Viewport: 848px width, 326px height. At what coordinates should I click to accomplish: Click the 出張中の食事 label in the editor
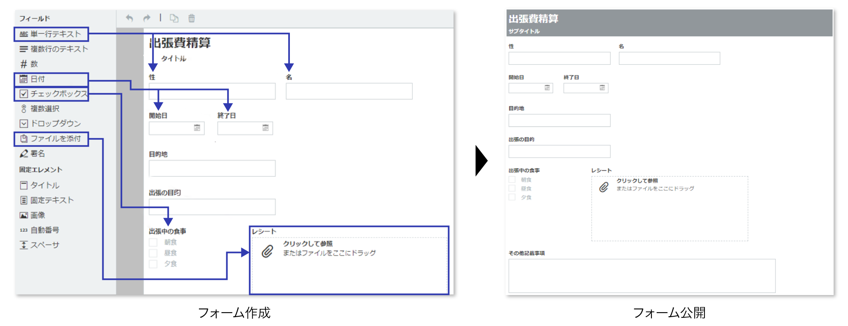[168, 231]
